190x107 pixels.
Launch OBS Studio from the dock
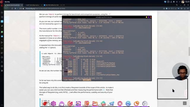point(145,103)
